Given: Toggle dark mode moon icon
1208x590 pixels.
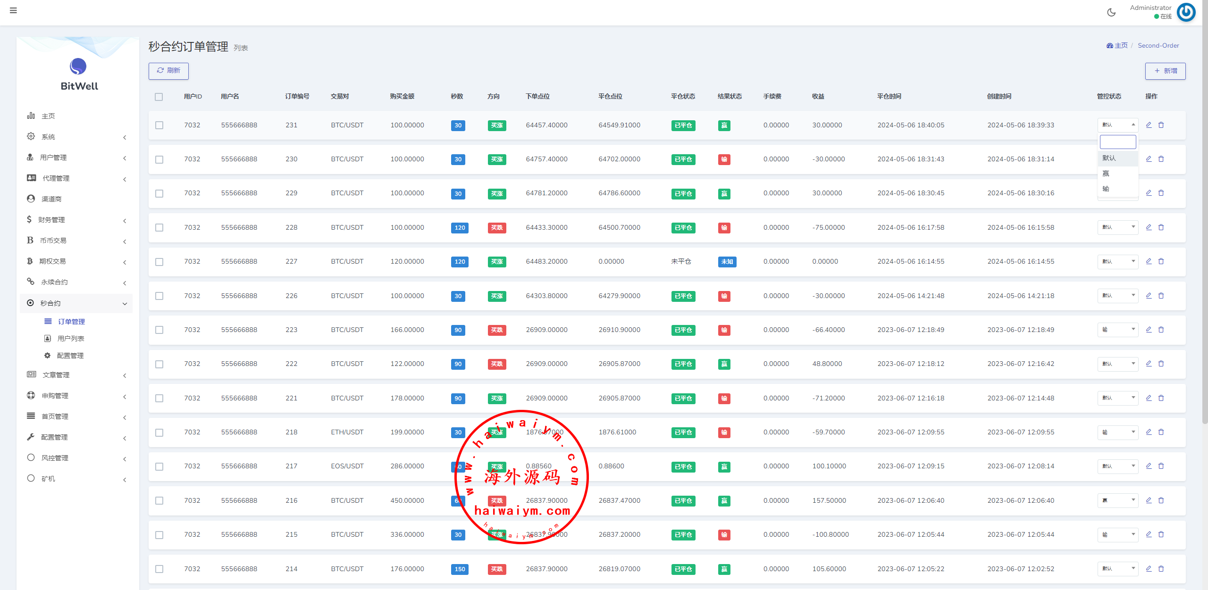Looking at the screenshot, I should 1111,13.
